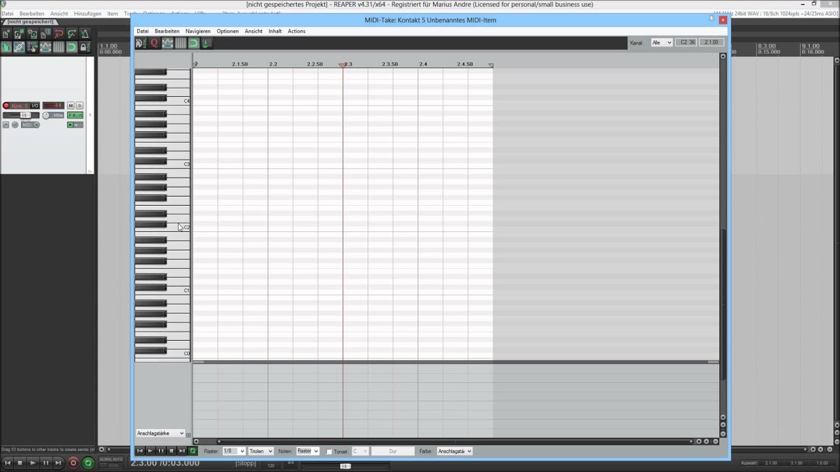Screen dimensions: 840x472
Task: Toggle MIDI editor snap-to-grid icon
Action: (x=167, y=43)
